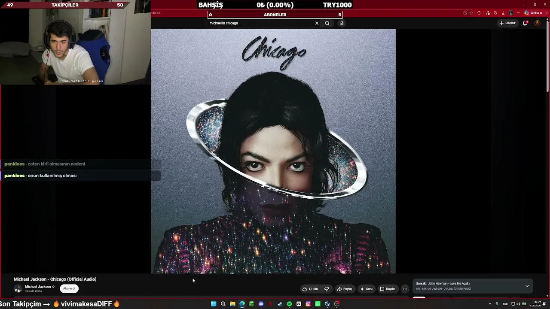550x309 pixels.
Task: Click the page vertical scrollbar
Action: 548,56
